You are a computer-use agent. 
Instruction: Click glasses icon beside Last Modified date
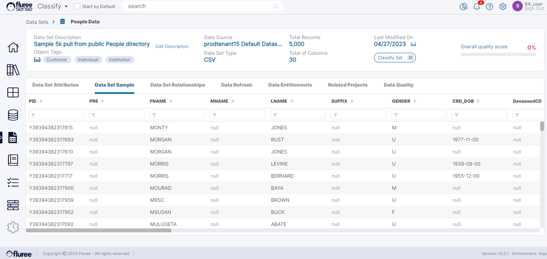(x=413, y=44)
